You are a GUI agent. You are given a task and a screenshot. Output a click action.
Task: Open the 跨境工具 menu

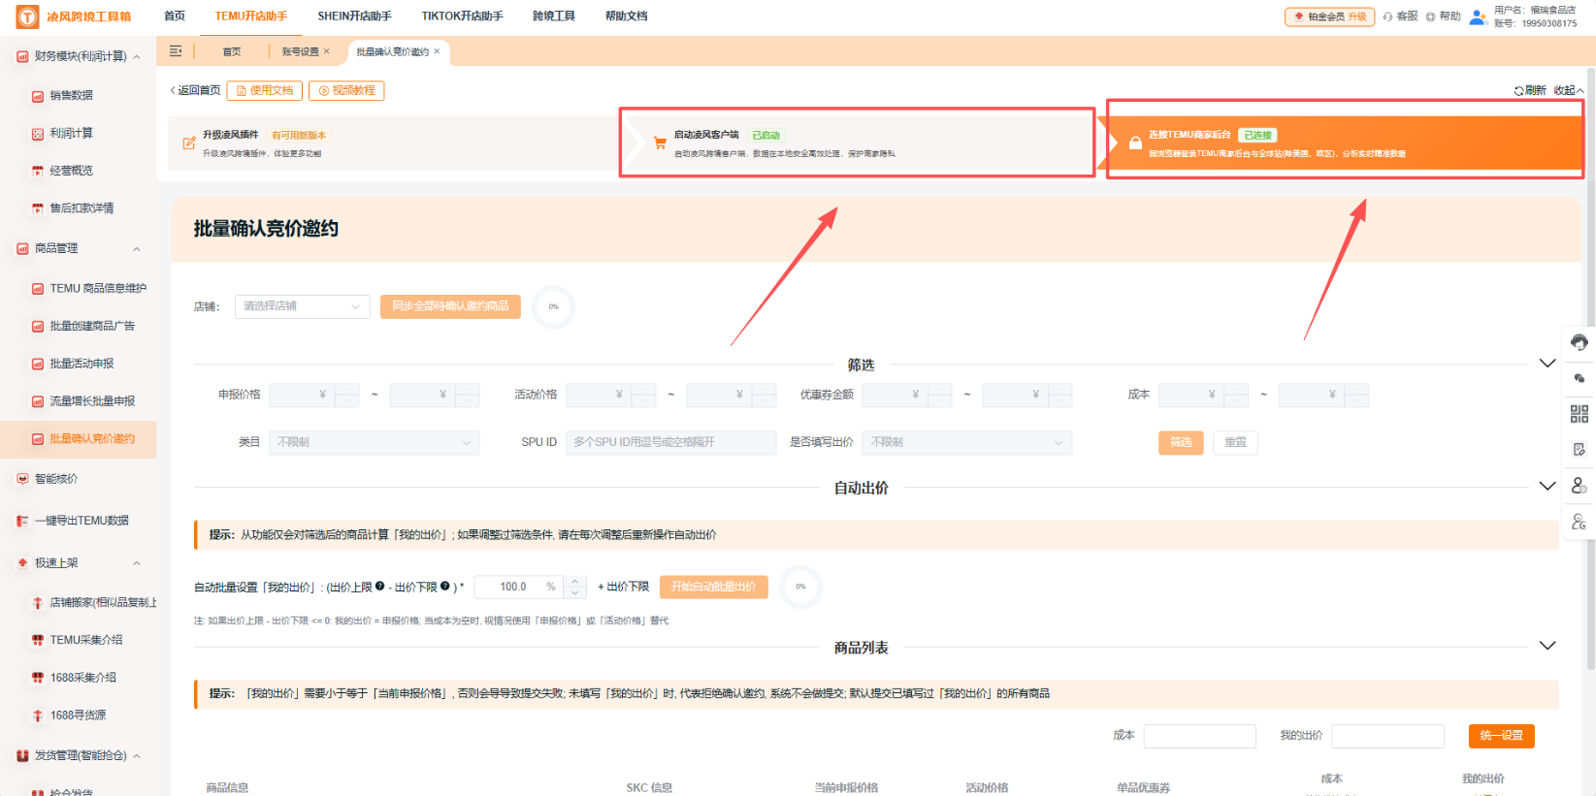(554, 16)
